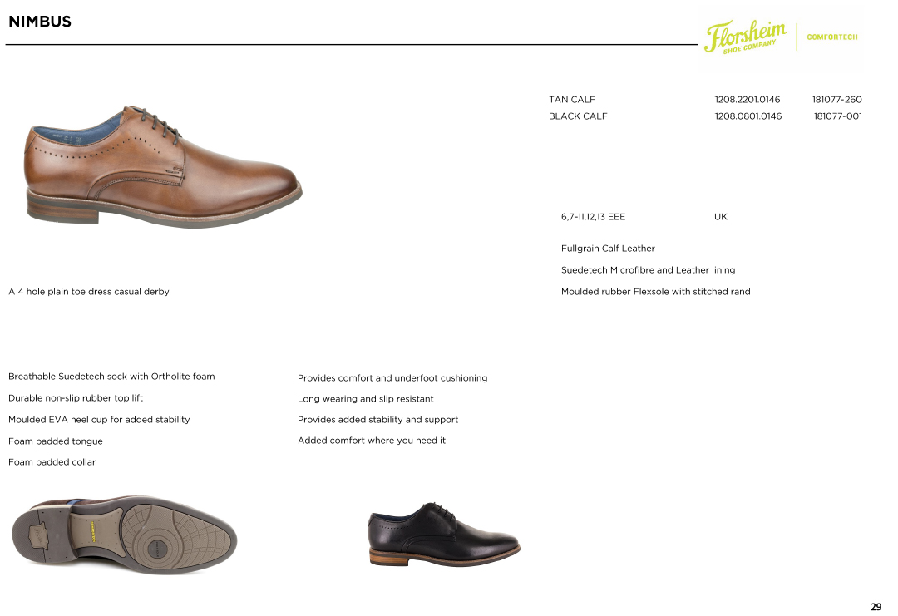
Task: Select the shoe sole underside image
Action: (x=124, y=536)
